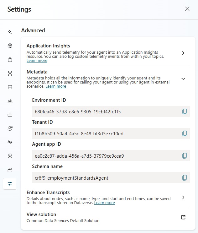Open View solution external link
Image resolution: width=198 pixels, height=233 pixels.
tap(183, 217)
